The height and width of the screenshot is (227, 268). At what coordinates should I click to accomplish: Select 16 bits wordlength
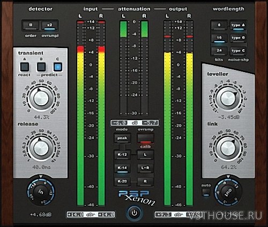click(219, 38)
